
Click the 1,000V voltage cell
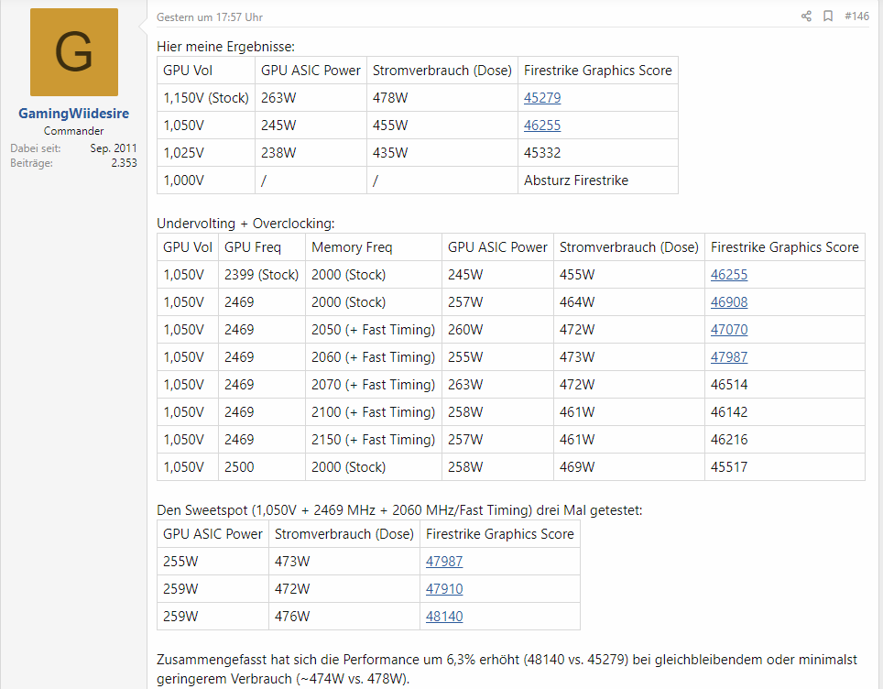[x=206, y=180]
